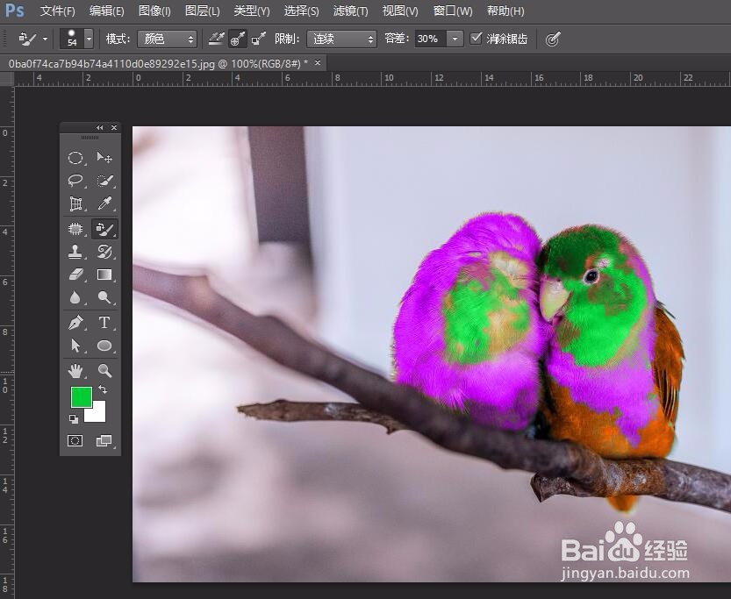Viewport: 731px width, 599px height.
Task: Click the 容差 tolerance field showing 30%
Action: click(430, 39)
